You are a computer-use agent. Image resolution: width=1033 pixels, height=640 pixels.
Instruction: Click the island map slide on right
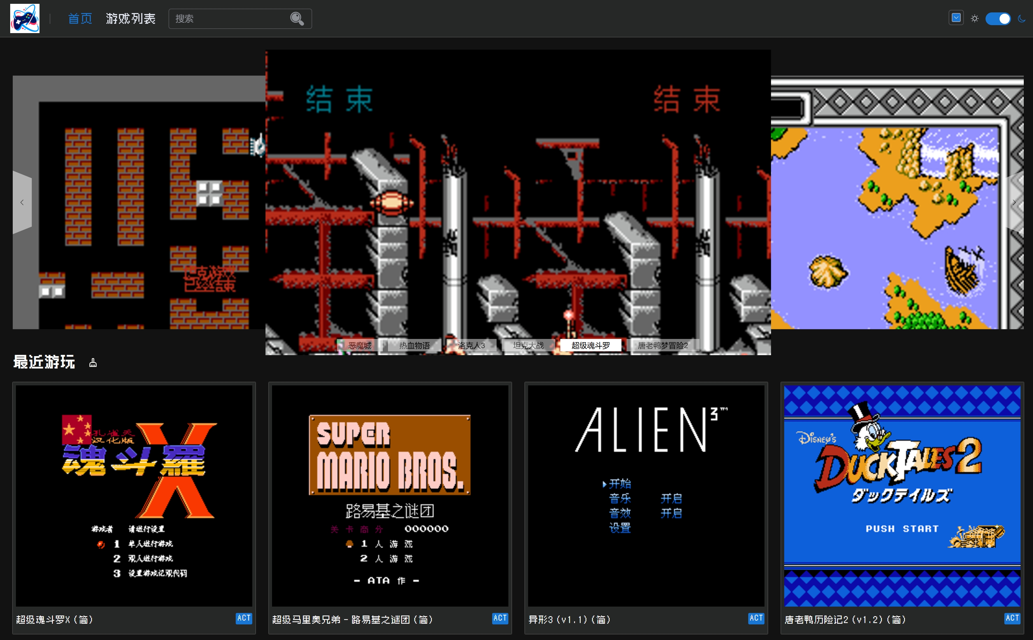897,202
